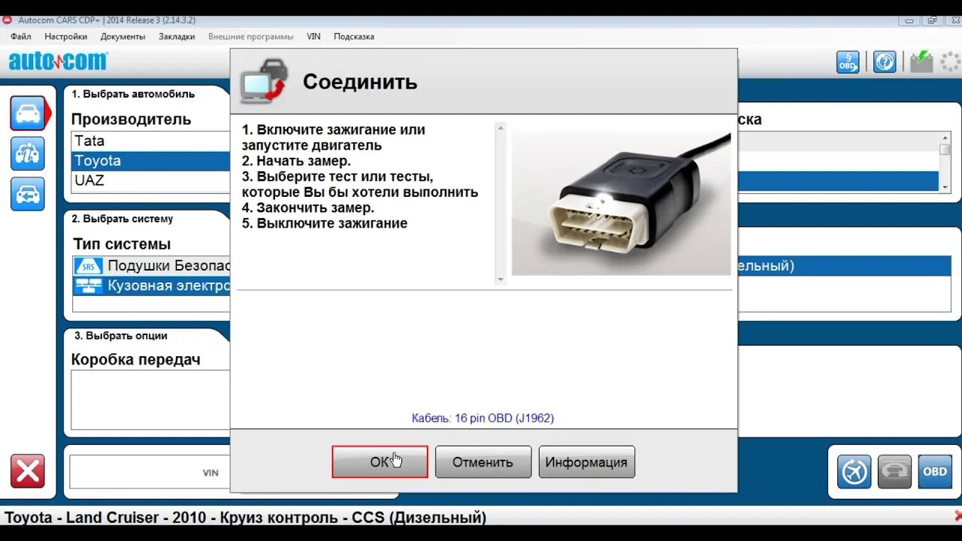Click the Кабель: 16 pin OBD (J1962) text
This screenshot has width=962, height=541.
click(x=483, y=418)
